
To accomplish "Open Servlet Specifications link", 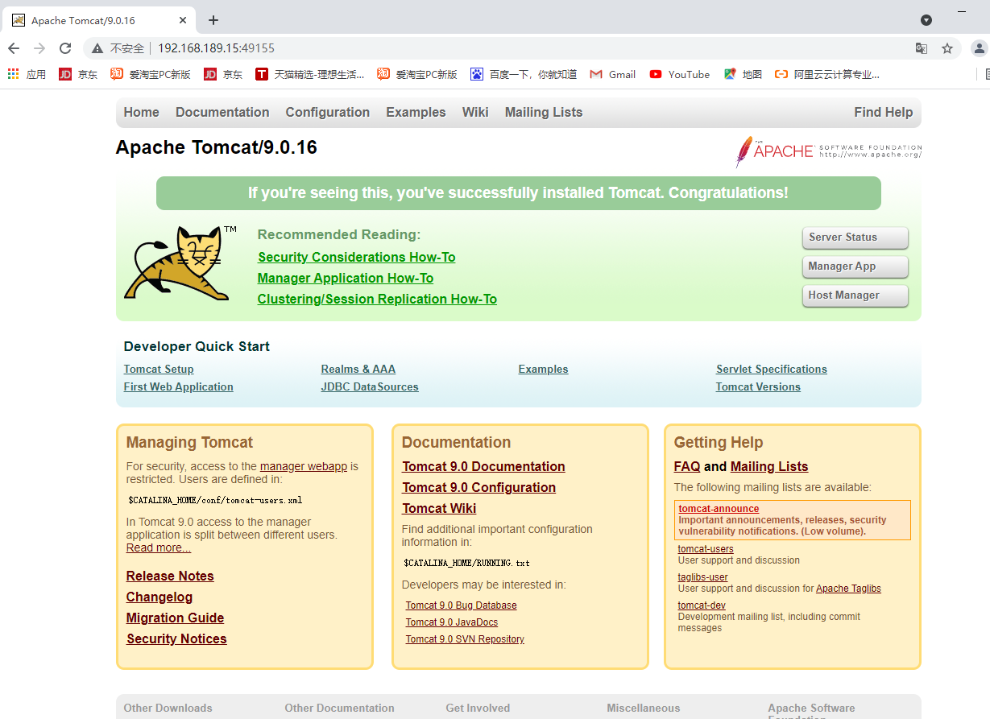I will click(772, 370).
